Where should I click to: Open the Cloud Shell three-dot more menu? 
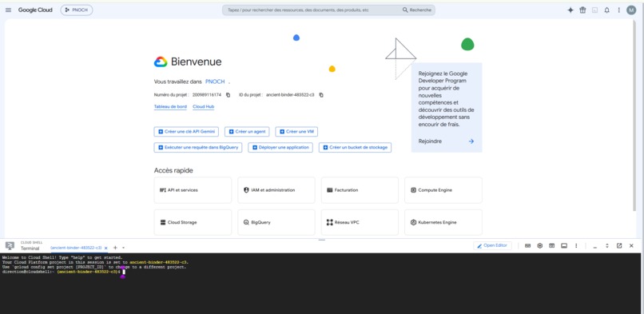[x=576, y=245]
